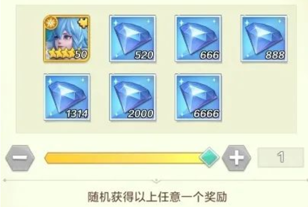Tap the 520 diamonds reward
Viewport: 308px width, 207px height.
[x=133, y=39]
